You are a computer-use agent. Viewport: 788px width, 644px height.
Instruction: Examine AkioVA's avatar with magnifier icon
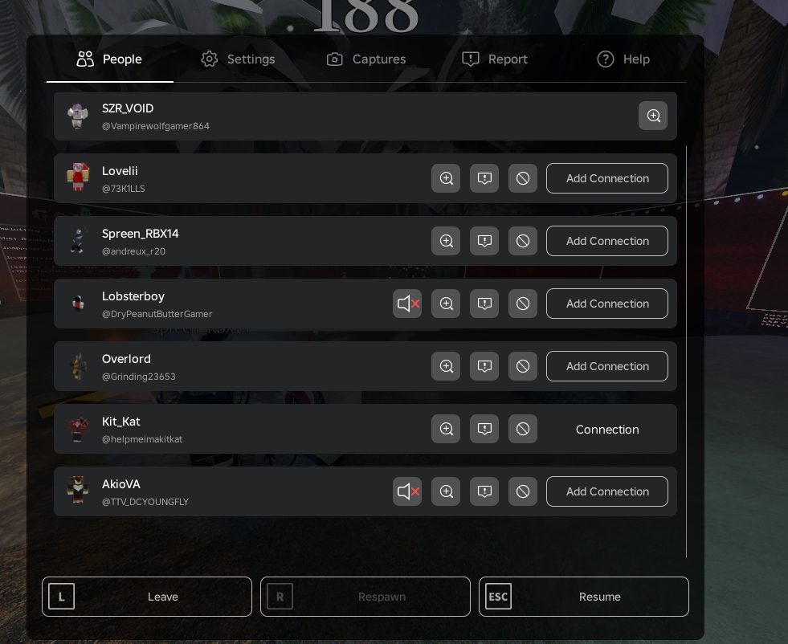coord(446,491)
